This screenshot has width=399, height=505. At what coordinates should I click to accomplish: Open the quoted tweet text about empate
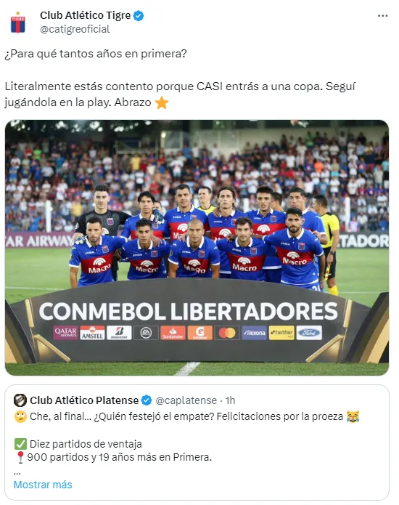coord(186,416)
